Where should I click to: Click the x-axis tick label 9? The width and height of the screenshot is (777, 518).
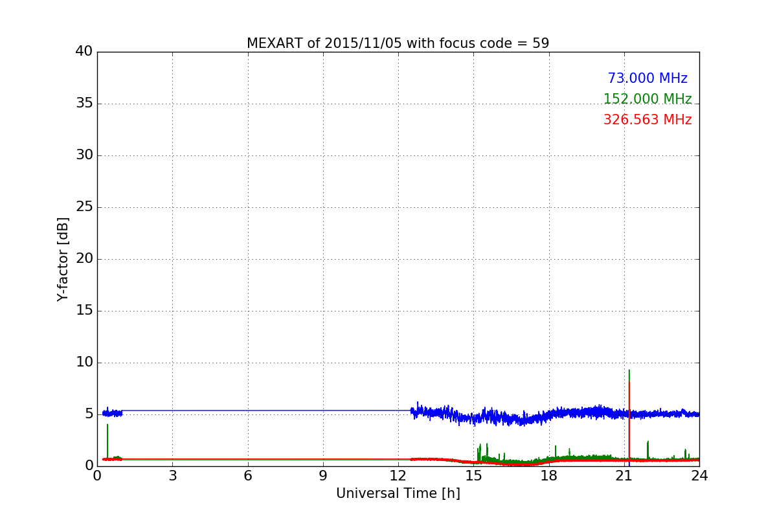323,475
